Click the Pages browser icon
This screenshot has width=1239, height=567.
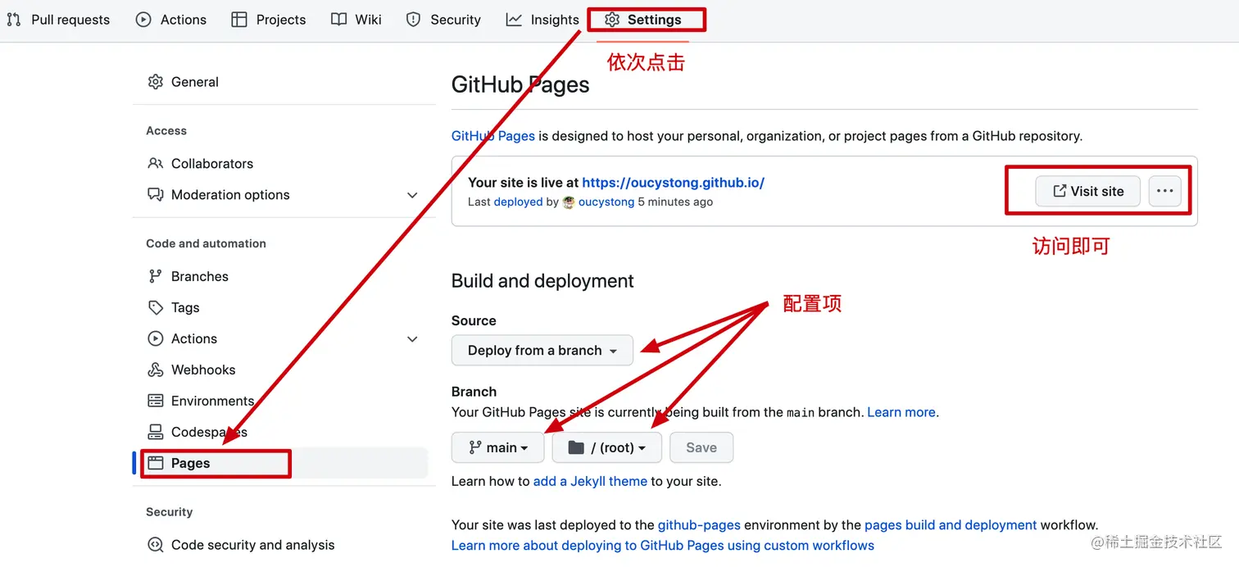(x=156, y=464)
